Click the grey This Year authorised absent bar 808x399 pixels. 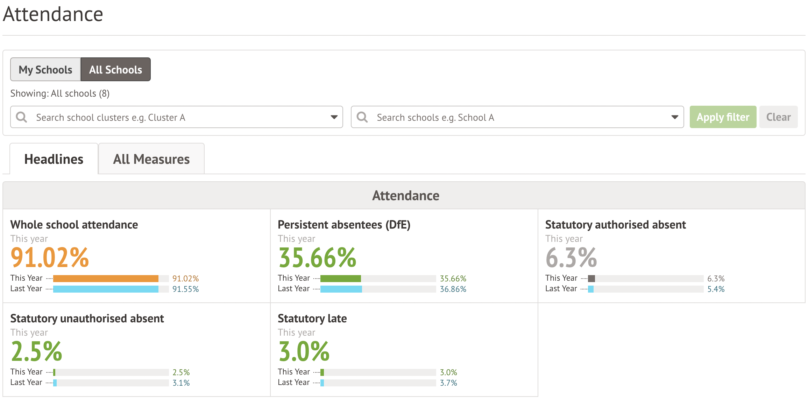(591, 279)
